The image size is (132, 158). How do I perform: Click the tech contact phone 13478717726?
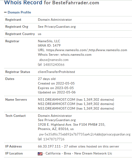coord(54,139)
